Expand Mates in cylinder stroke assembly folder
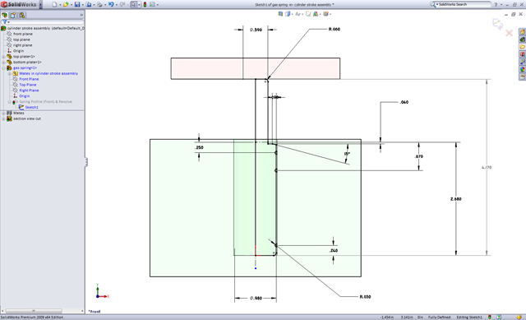 pyautogui.click(x=9, y=73)
